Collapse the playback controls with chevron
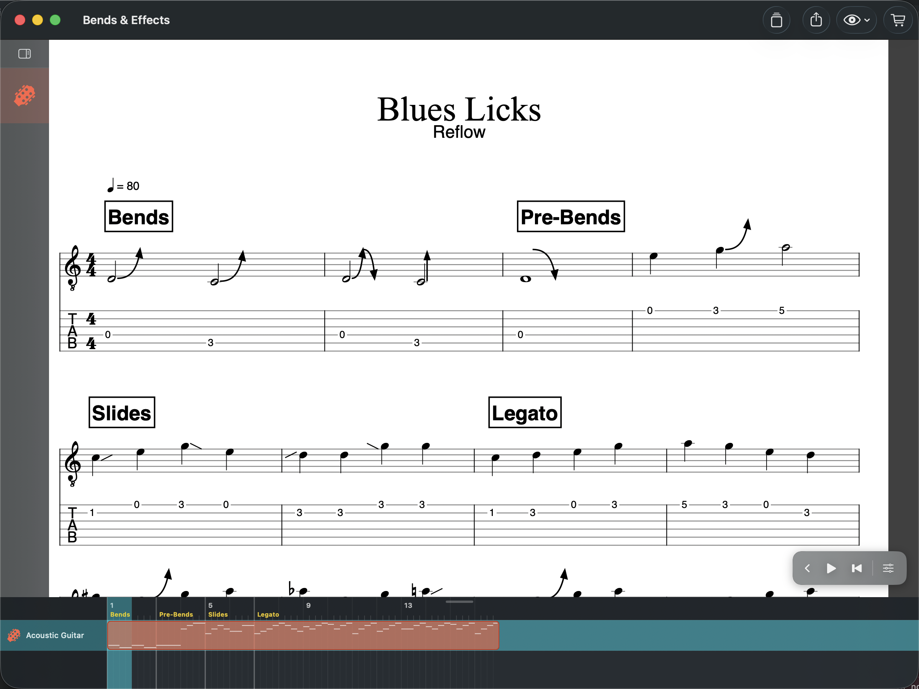The image size is (919, 689). coord(807,568)
